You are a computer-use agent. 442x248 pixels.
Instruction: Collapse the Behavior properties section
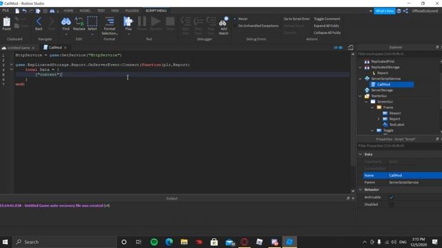pos(361,190)
